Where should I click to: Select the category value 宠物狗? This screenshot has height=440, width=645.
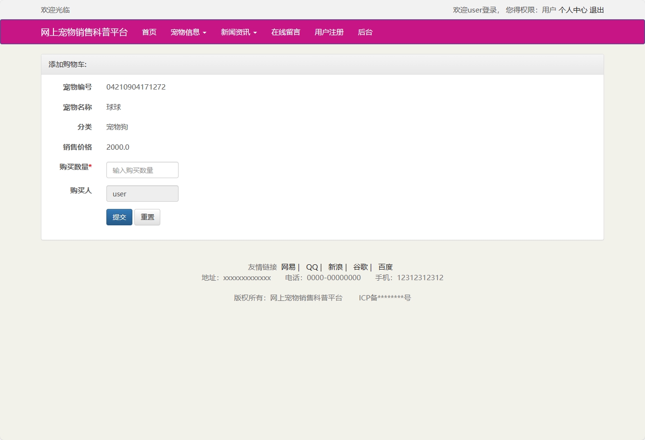click(117, 127)
